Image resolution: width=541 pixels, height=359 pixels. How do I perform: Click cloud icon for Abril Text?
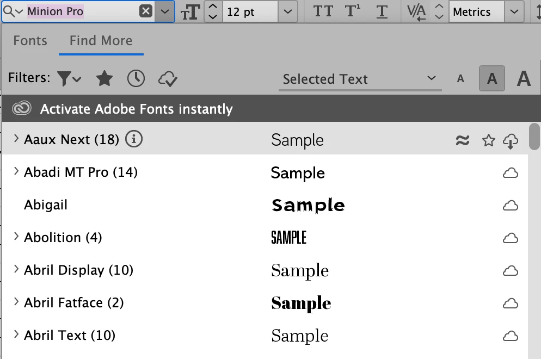511,336
